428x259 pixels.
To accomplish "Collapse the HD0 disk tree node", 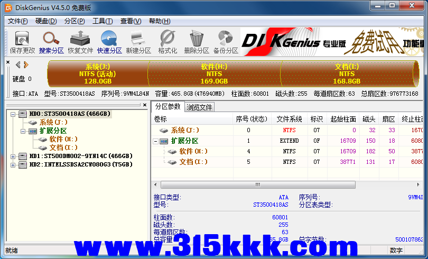I will pyautogui.click(x=13, y=114).
